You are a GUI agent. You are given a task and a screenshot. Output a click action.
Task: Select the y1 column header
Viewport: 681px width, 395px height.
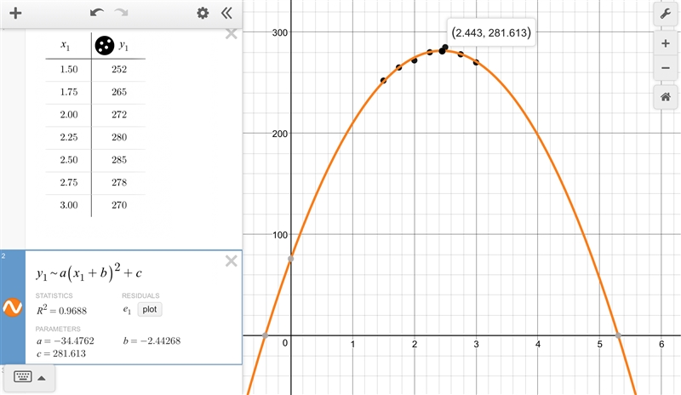(x=123, y=45)
